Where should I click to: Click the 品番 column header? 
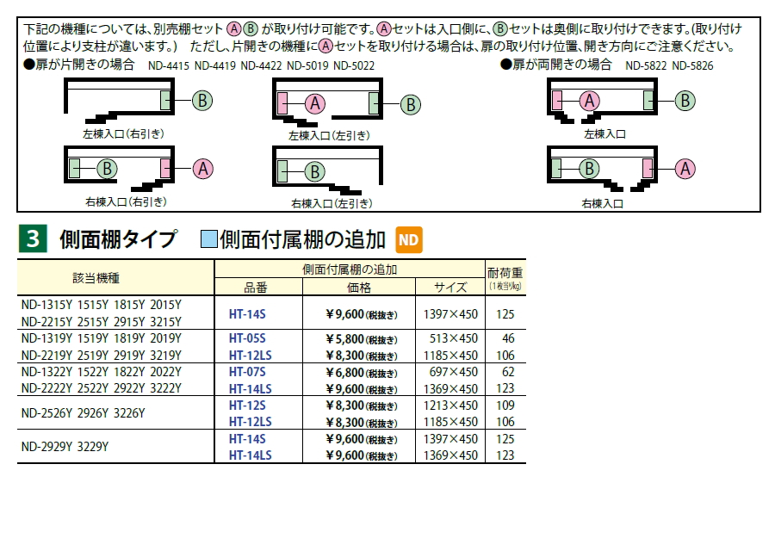256,288
